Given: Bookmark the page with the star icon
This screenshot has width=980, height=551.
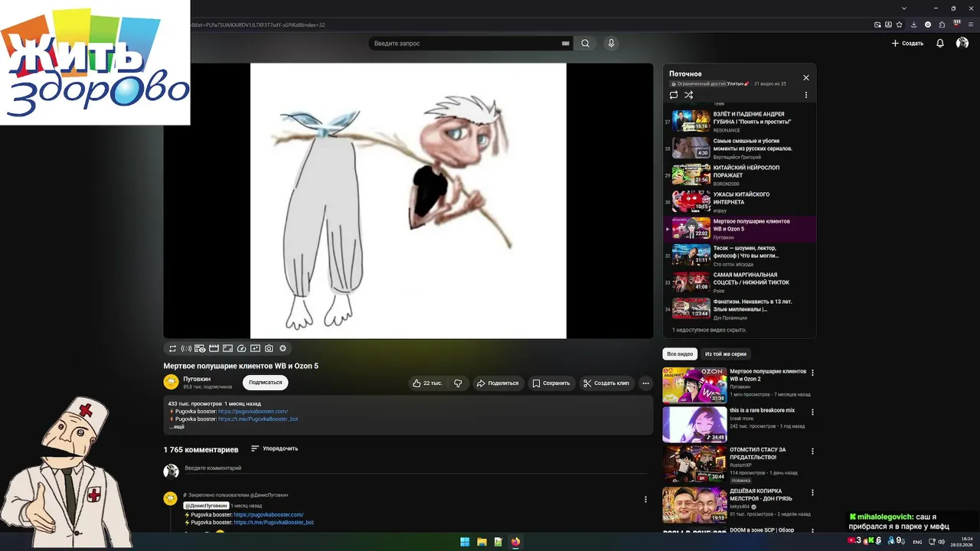Looking at the screenshot, I should click(x=900, y=24).
